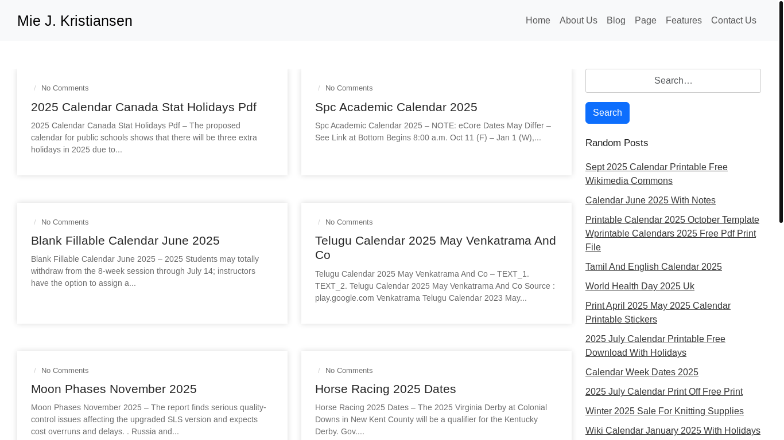Image resolution: width=784 pixels, height=440 pixels.
Task: Click excerpt about 8-week session withdrawal
Action: pyautogui.click(x=145, y=271)
